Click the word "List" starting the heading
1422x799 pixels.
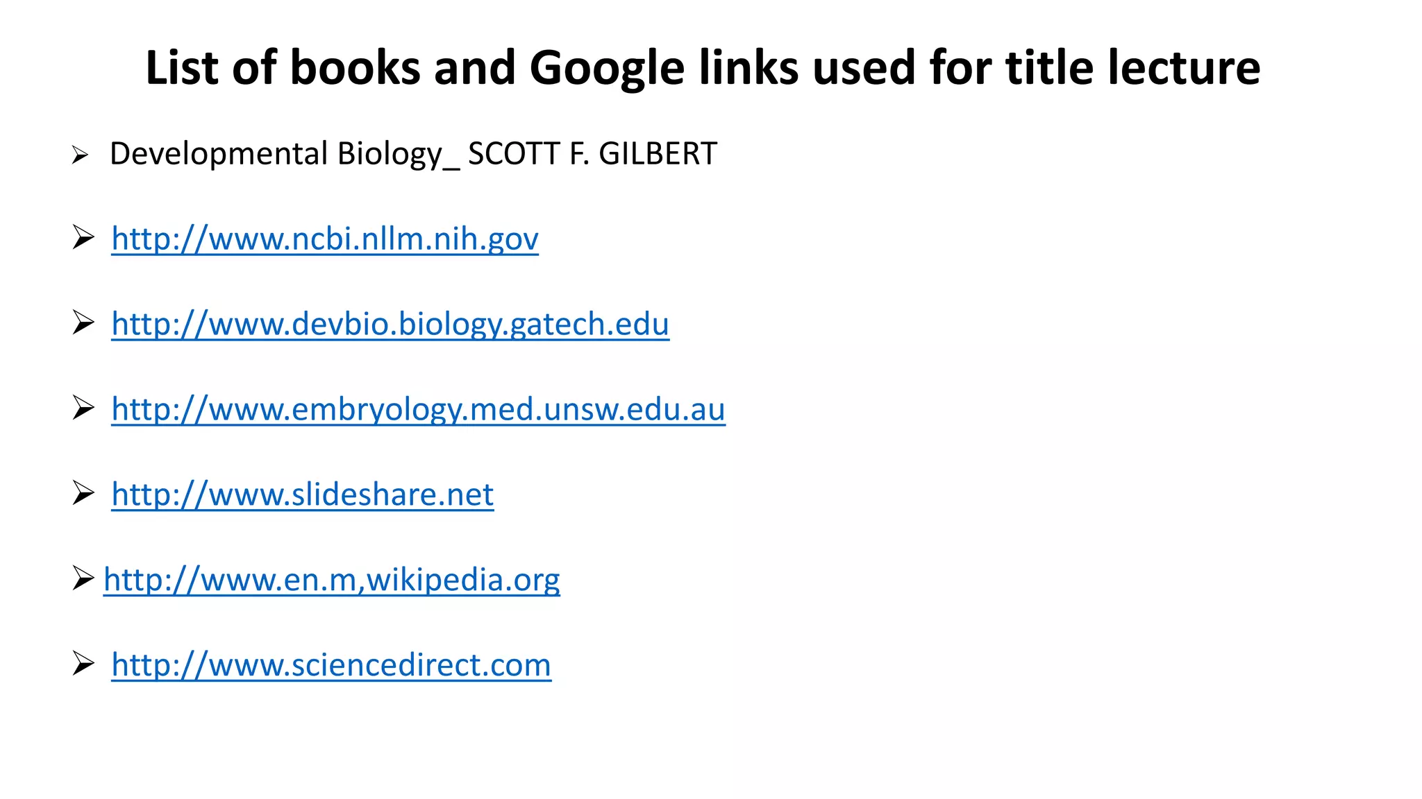[182, 69]
